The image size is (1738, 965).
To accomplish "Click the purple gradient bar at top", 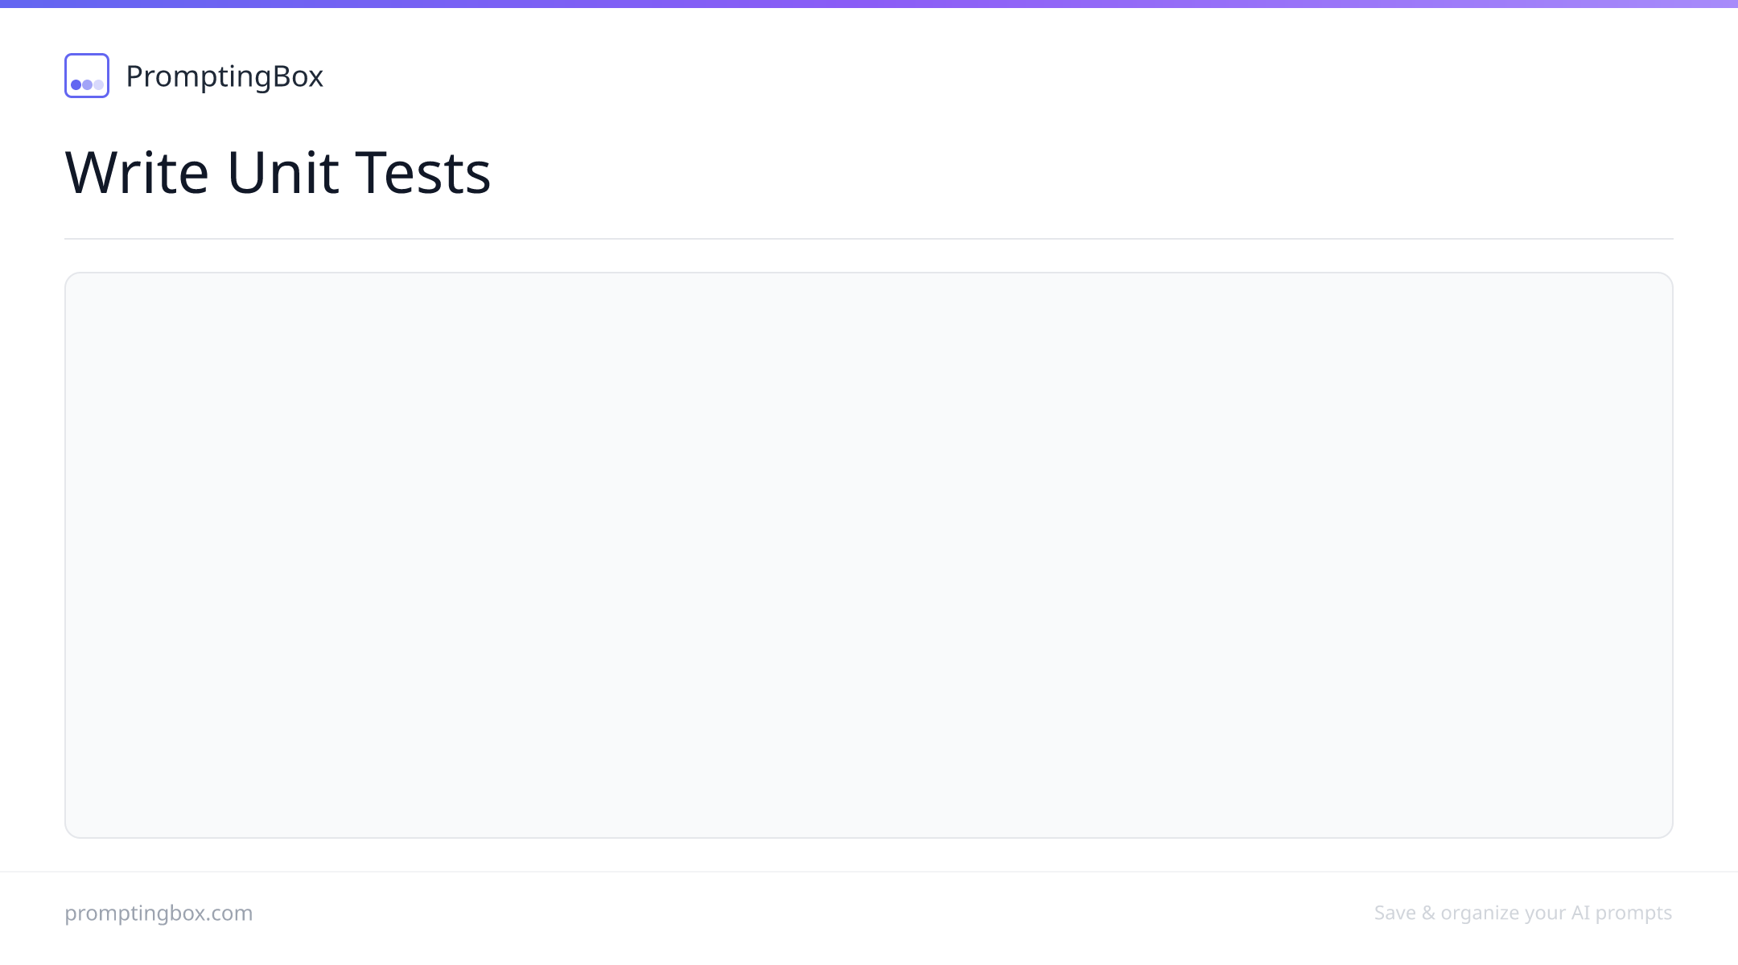I will pos(869,4).
